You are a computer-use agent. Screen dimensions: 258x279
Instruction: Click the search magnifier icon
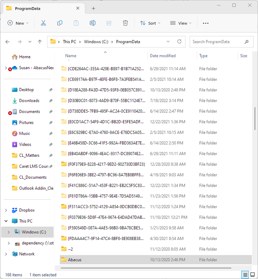(246, 42)
